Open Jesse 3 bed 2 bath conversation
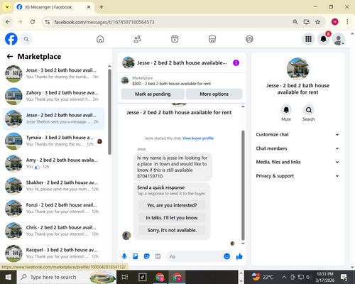Viewport: 355px width, 284px height. [x=53, y=74]
